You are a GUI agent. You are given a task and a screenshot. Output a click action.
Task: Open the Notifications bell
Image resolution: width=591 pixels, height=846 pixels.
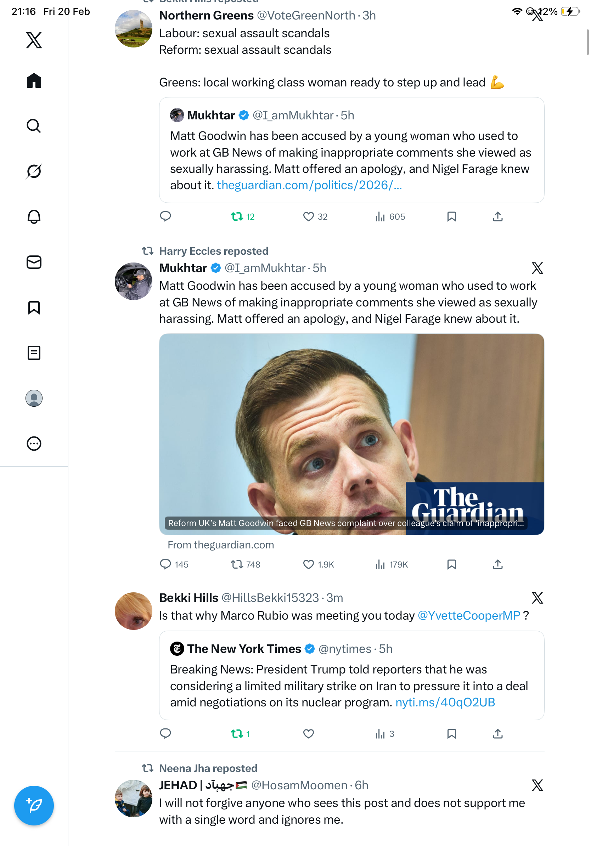[x=34, y=217]
